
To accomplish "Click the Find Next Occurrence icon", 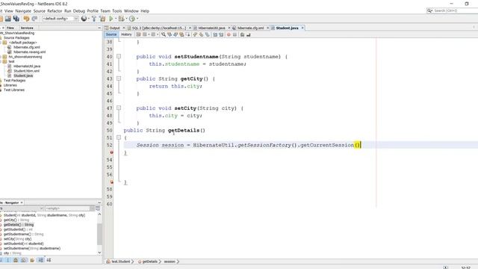I will point(176,34).
